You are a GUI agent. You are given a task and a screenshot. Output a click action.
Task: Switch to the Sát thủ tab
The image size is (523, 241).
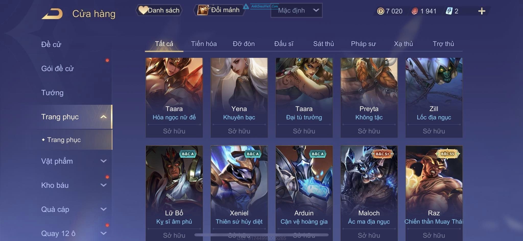pos(324,44)
